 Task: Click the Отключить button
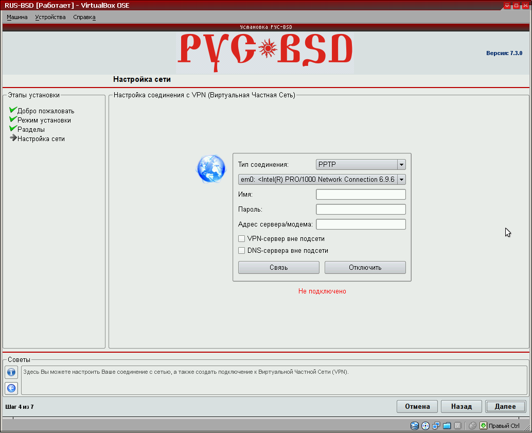(x=365, y=267)
